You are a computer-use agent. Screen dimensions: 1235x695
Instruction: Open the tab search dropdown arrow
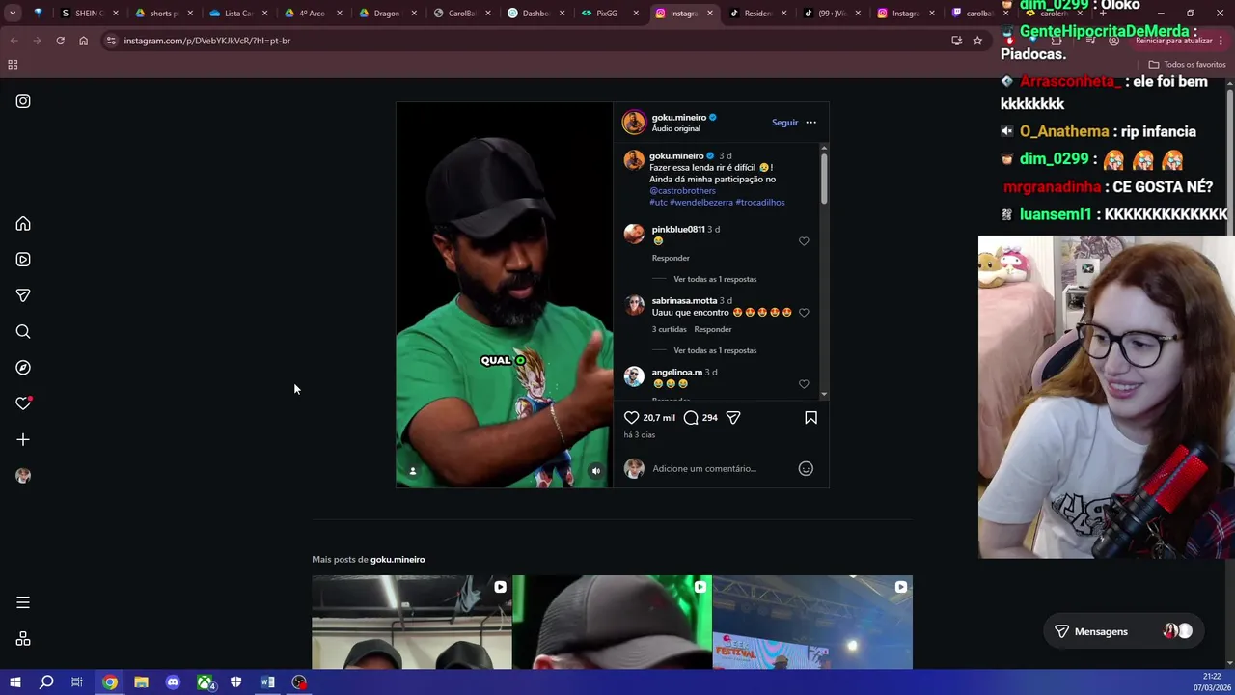(13, 14)
